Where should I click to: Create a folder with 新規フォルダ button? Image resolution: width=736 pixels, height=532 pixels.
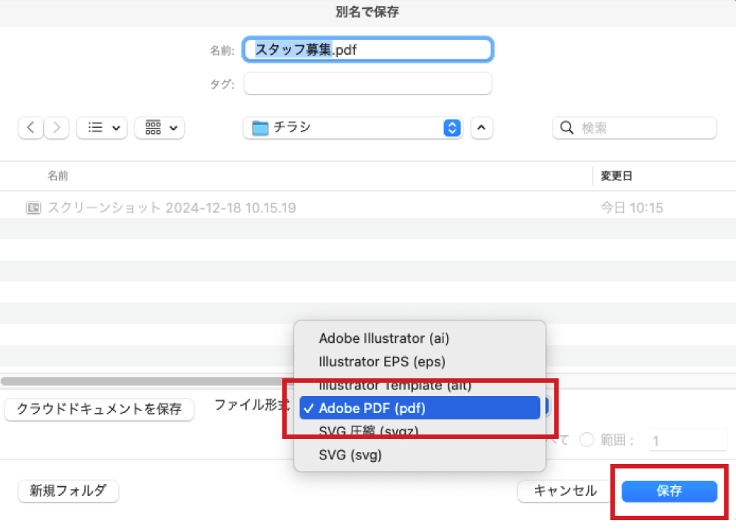pos(68,491)
